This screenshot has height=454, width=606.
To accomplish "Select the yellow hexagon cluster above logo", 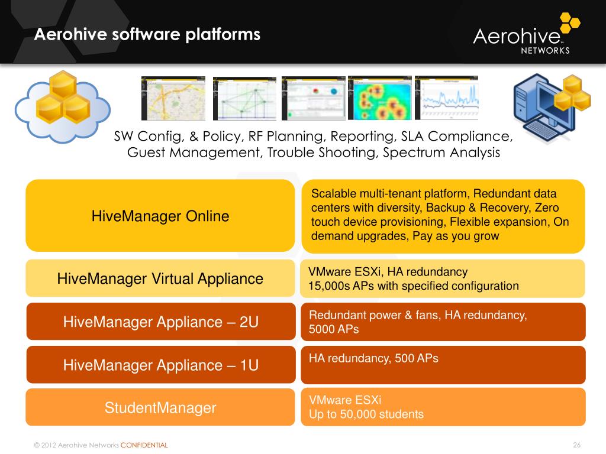I will pyautogui.click(x=570, y=22).
